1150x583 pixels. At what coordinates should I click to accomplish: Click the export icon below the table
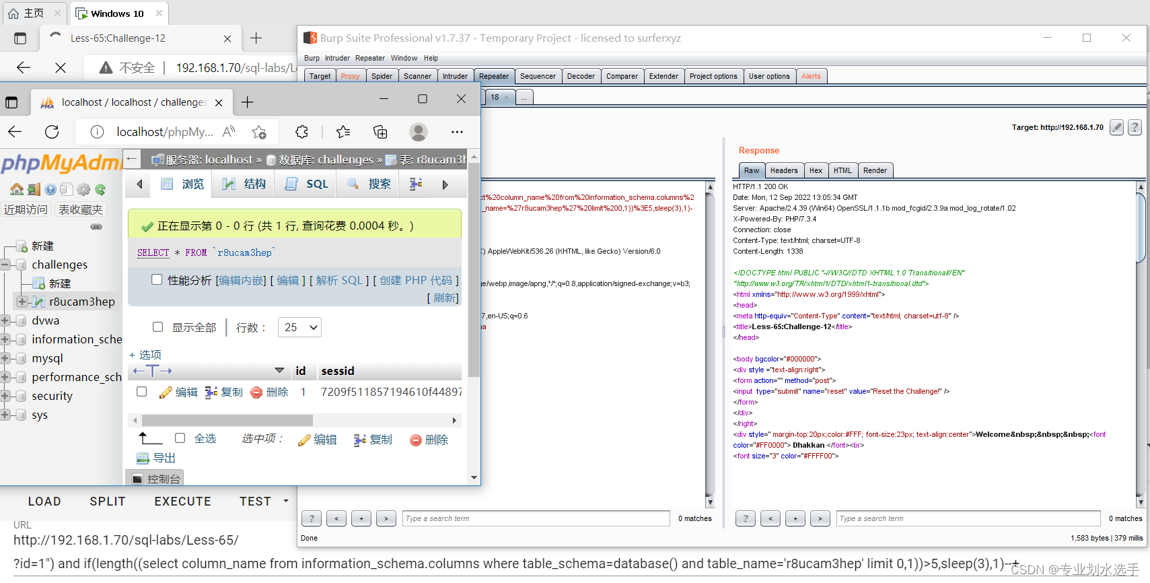[x=143, y=458]
